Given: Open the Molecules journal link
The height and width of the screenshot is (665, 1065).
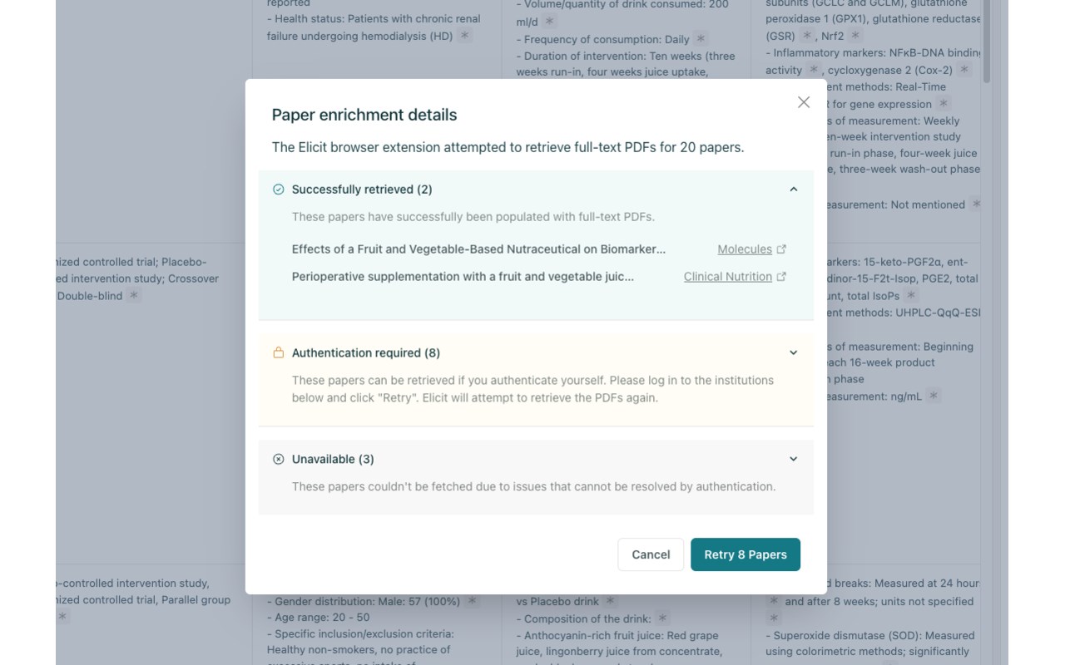Looking at the screenshot, I should (744, 249).
